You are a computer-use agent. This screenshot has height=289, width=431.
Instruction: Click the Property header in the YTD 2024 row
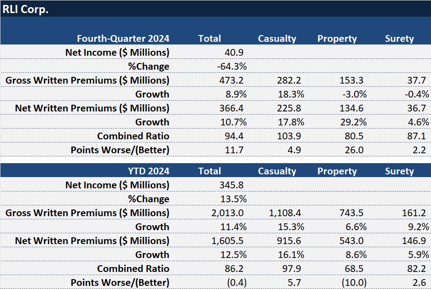pyautogui.click(x=337, y=171)
